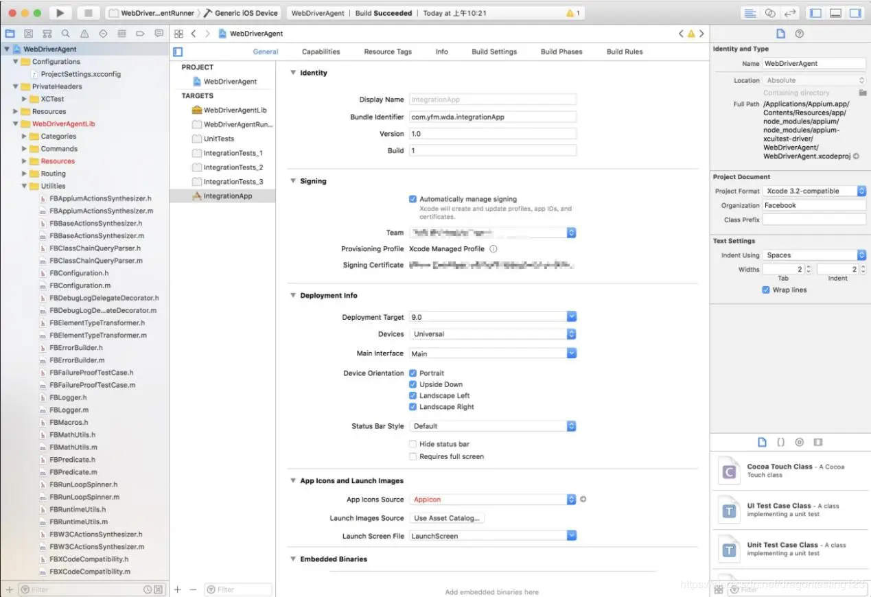Switch to the Resource Tags tab
The height and width of the screenshot is (597, 871).
tap(388, 51)
